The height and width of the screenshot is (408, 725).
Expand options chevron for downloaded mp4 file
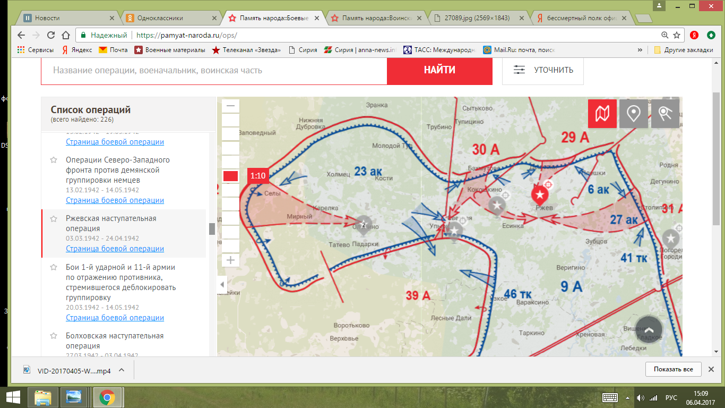click(x=122, y=370)
